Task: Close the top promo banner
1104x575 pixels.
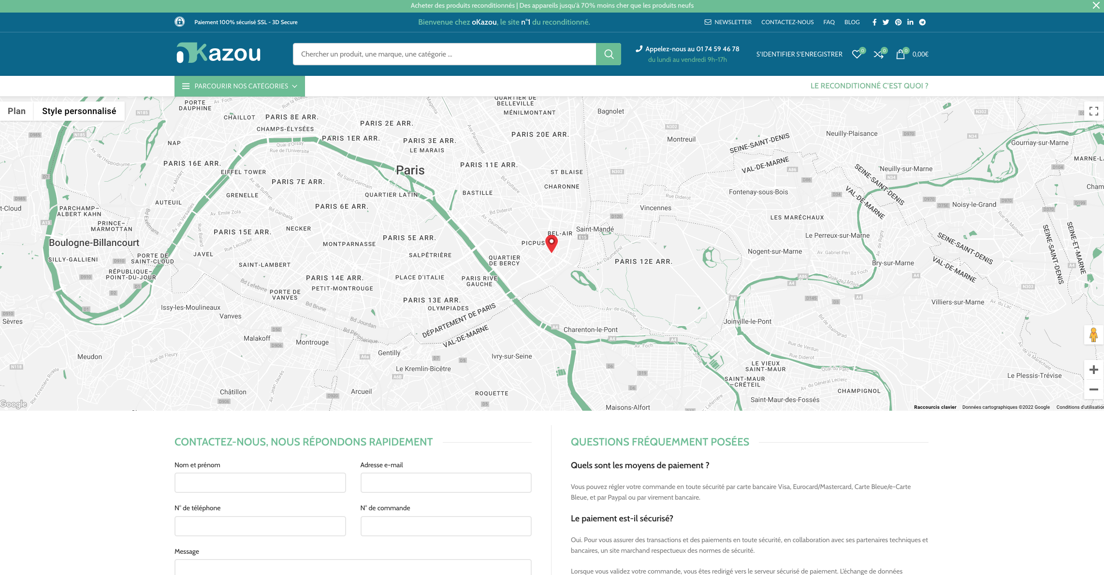Action: tap(1096, 5)
